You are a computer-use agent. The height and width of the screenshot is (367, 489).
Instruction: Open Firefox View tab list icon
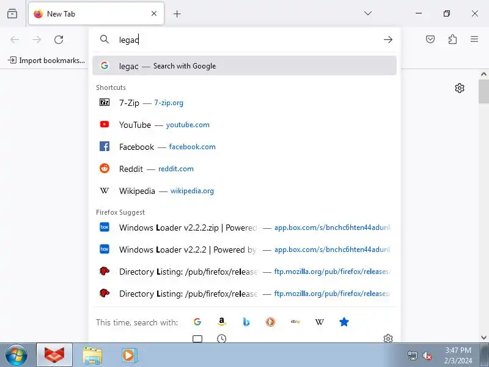point(12,13)
